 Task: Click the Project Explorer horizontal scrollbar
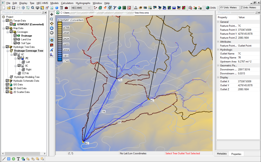tap(24, 153)
